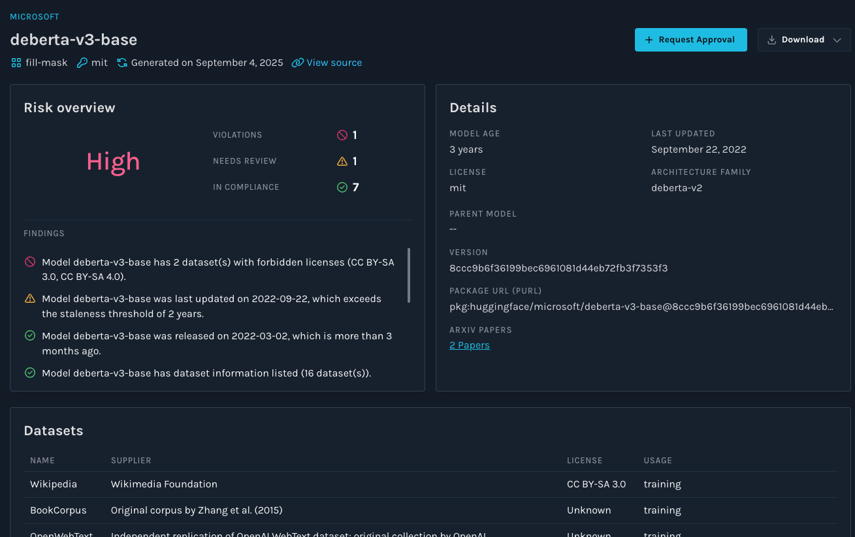Image resolution: width=855 pixels, height=537 pixels.
Task: Click the Datasets section heading
Action: (x=54, y=431)
